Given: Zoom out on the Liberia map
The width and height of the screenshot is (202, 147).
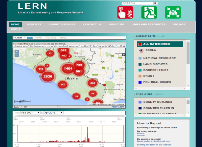Looking at the screenshot, I should pyautogui.click(x=16, y=56).
